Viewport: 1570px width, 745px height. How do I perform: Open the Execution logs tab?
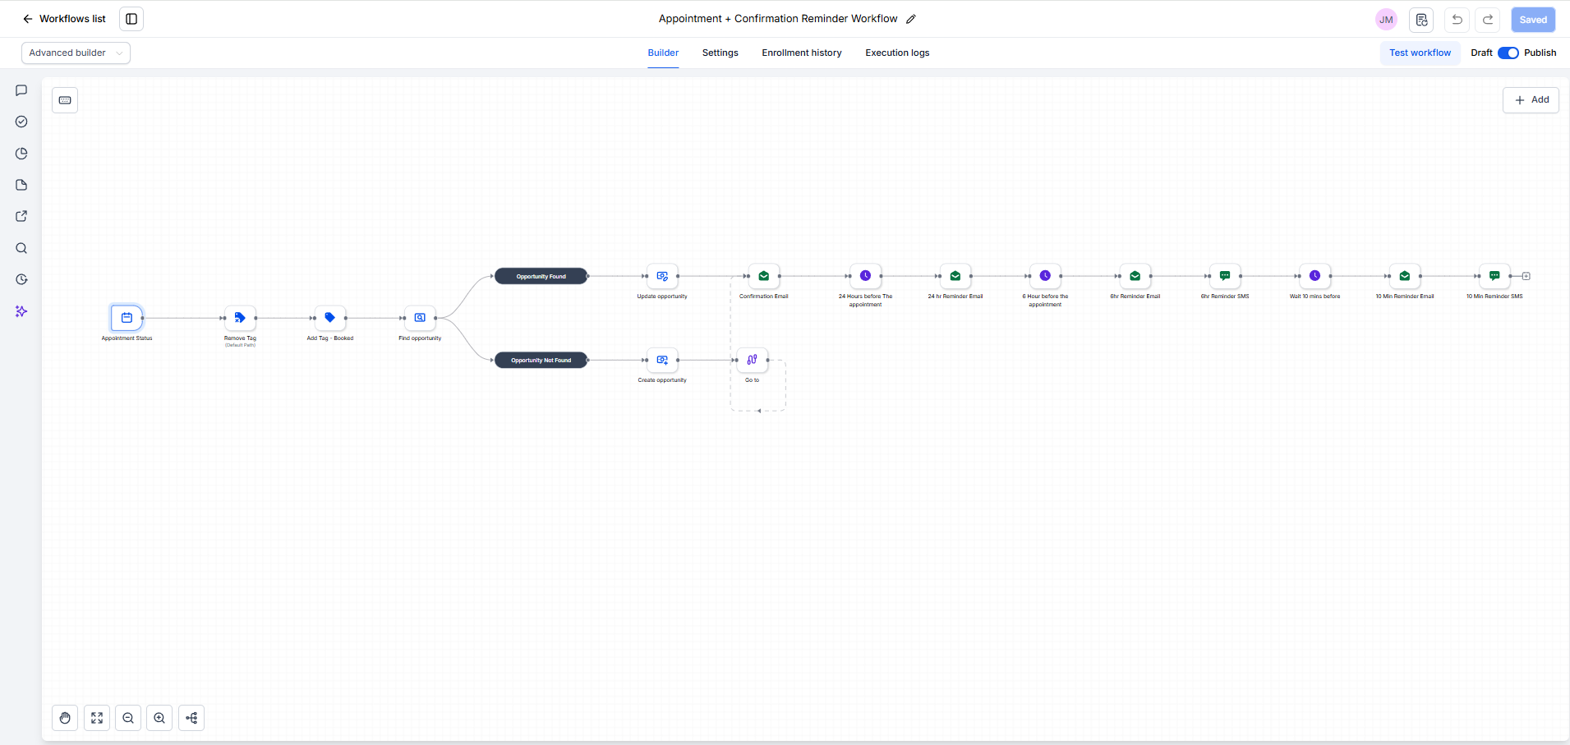pyautogui.click(x=897, y=53)
